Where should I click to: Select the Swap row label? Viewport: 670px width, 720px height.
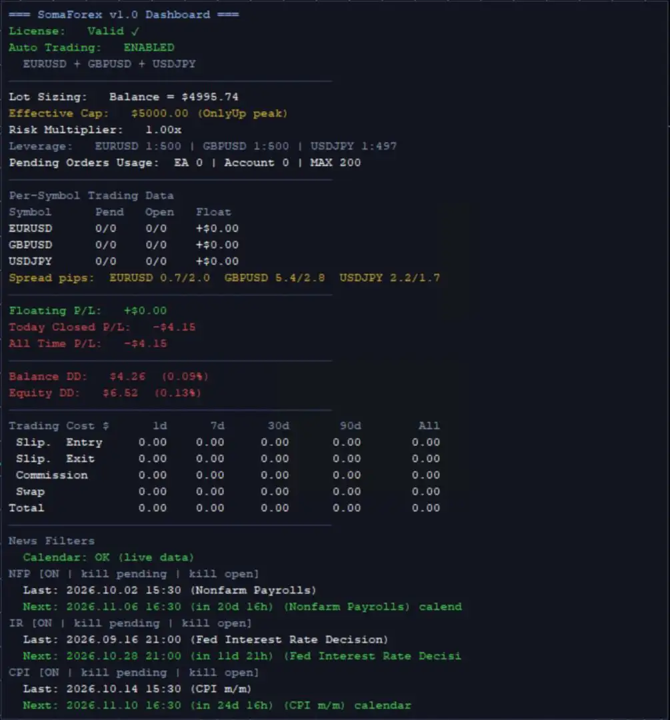(x=30, y=492)
